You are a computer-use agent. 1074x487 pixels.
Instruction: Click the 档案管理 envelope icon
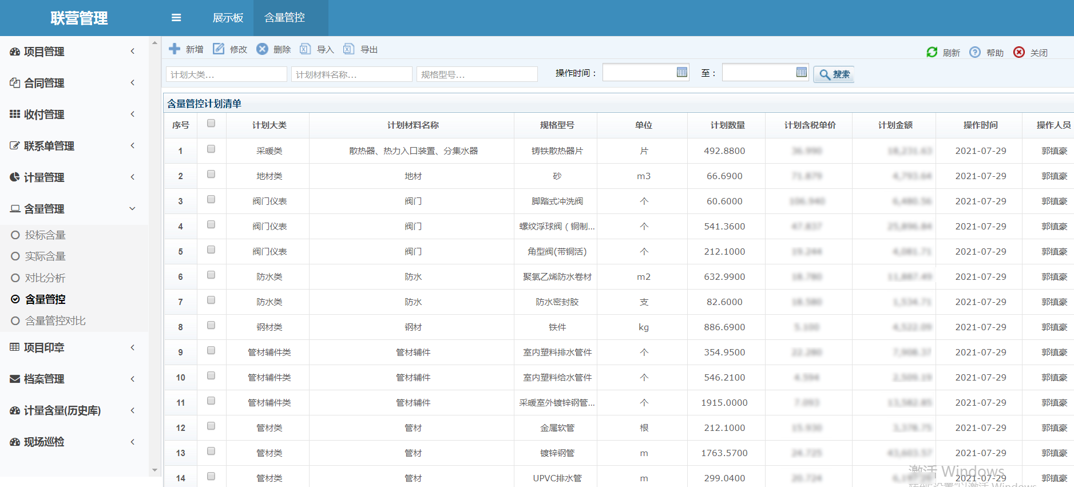point(15,379)
